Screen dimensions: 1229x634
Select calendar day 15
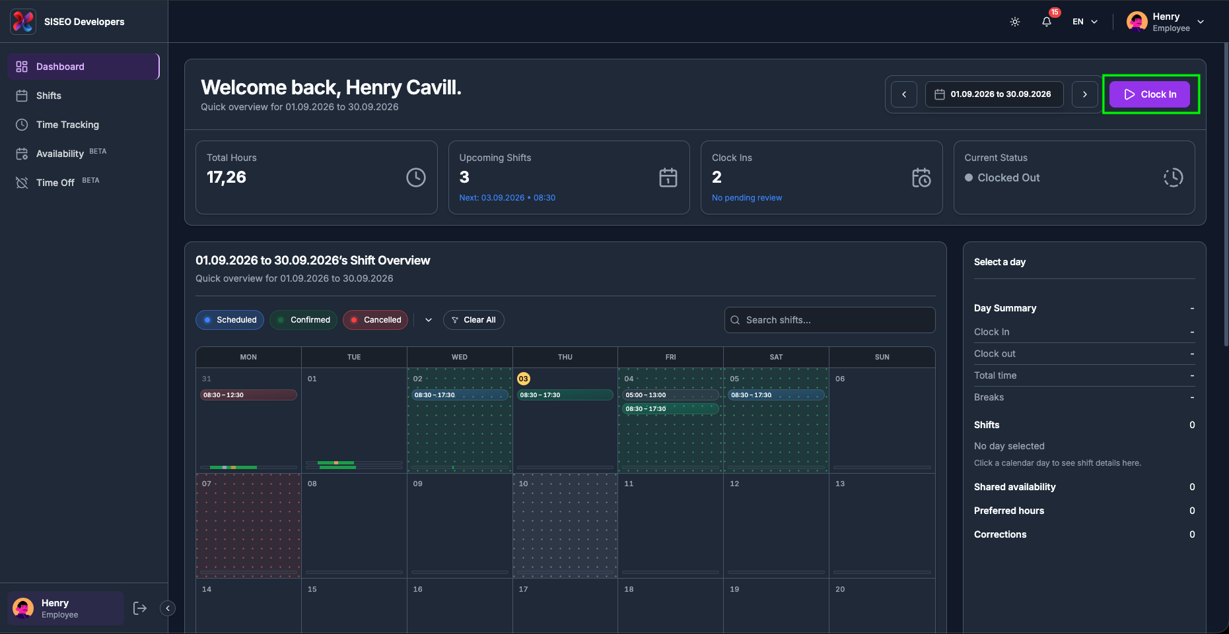354,606
